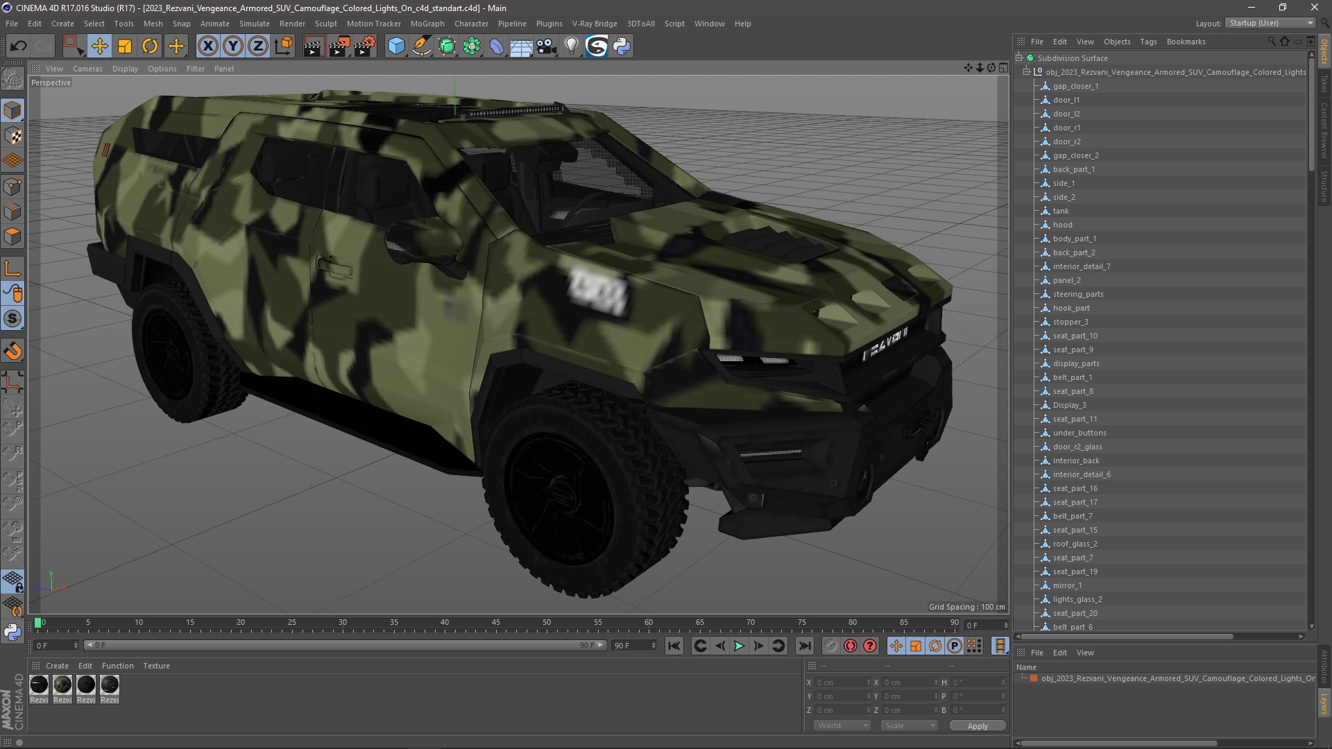Open Edit Render Settings icon
The width and height of the screenshot is (1332, 749).
pos(365,46)
